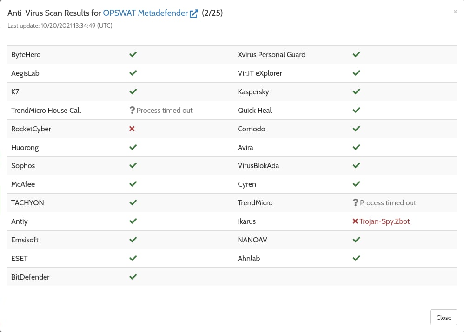Screen dimensions: 464x332
Task: Click the green checkmark for BitDefender
Action: point(133,277)
